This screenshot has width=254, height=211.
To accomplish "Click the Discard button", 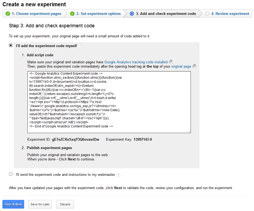I will point(65,204).
